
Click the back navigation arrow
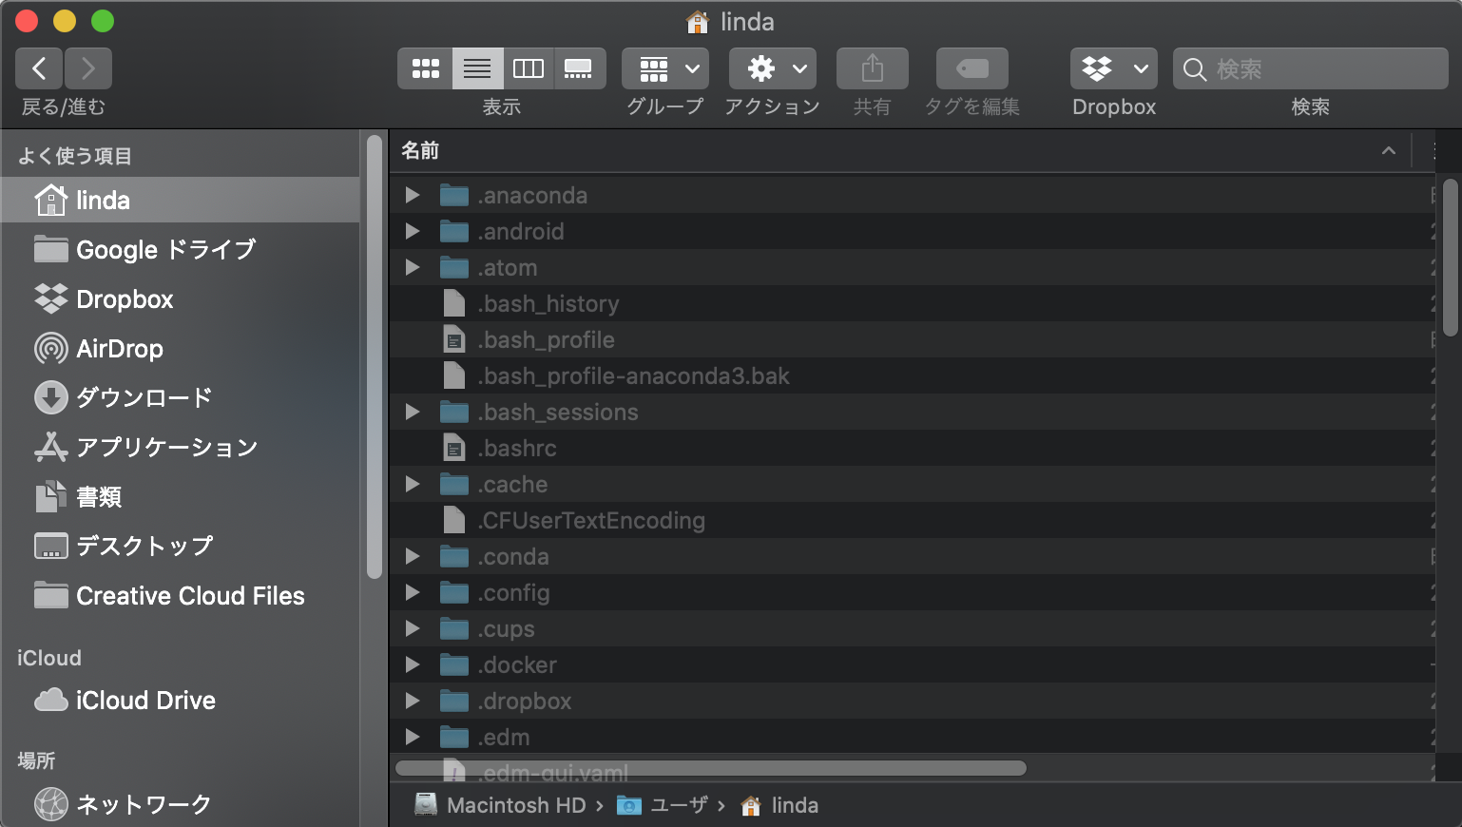pyautogui.click(x=39, y=68)
